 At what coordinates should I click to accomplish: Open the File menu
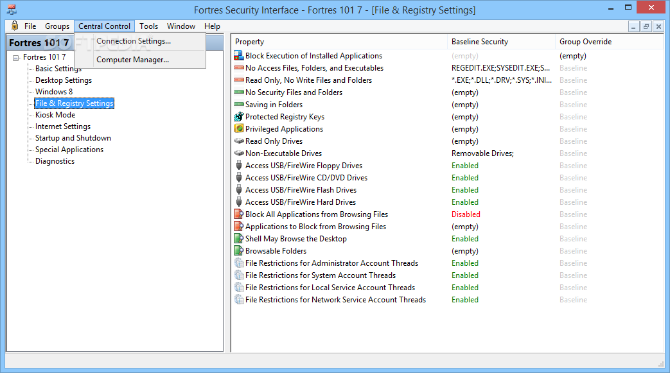point(30,26)
